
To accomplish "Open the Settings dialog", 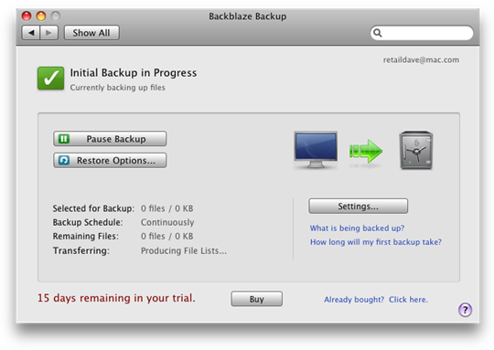I will [359, 207].
